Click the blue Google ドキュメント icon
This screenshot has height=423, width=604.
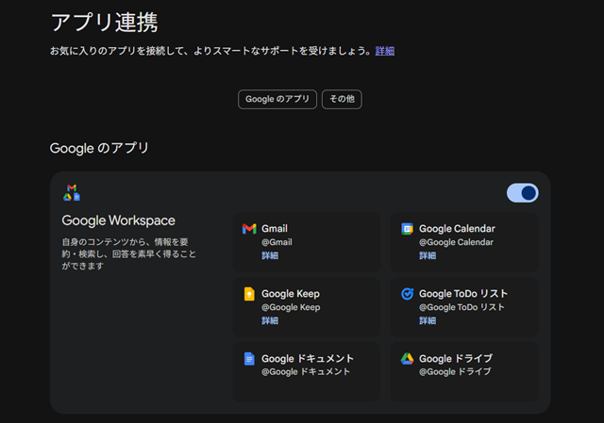coord(249,359)
